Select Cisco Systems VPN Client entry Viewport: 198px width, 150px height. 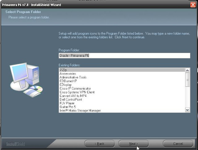[122, 92]
